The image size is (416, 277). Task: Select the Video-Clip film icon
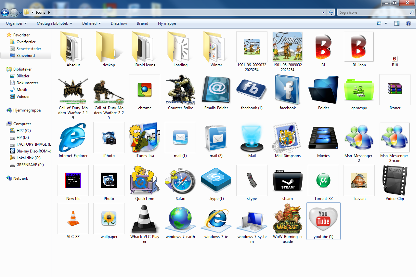click(x=395, y=180)
